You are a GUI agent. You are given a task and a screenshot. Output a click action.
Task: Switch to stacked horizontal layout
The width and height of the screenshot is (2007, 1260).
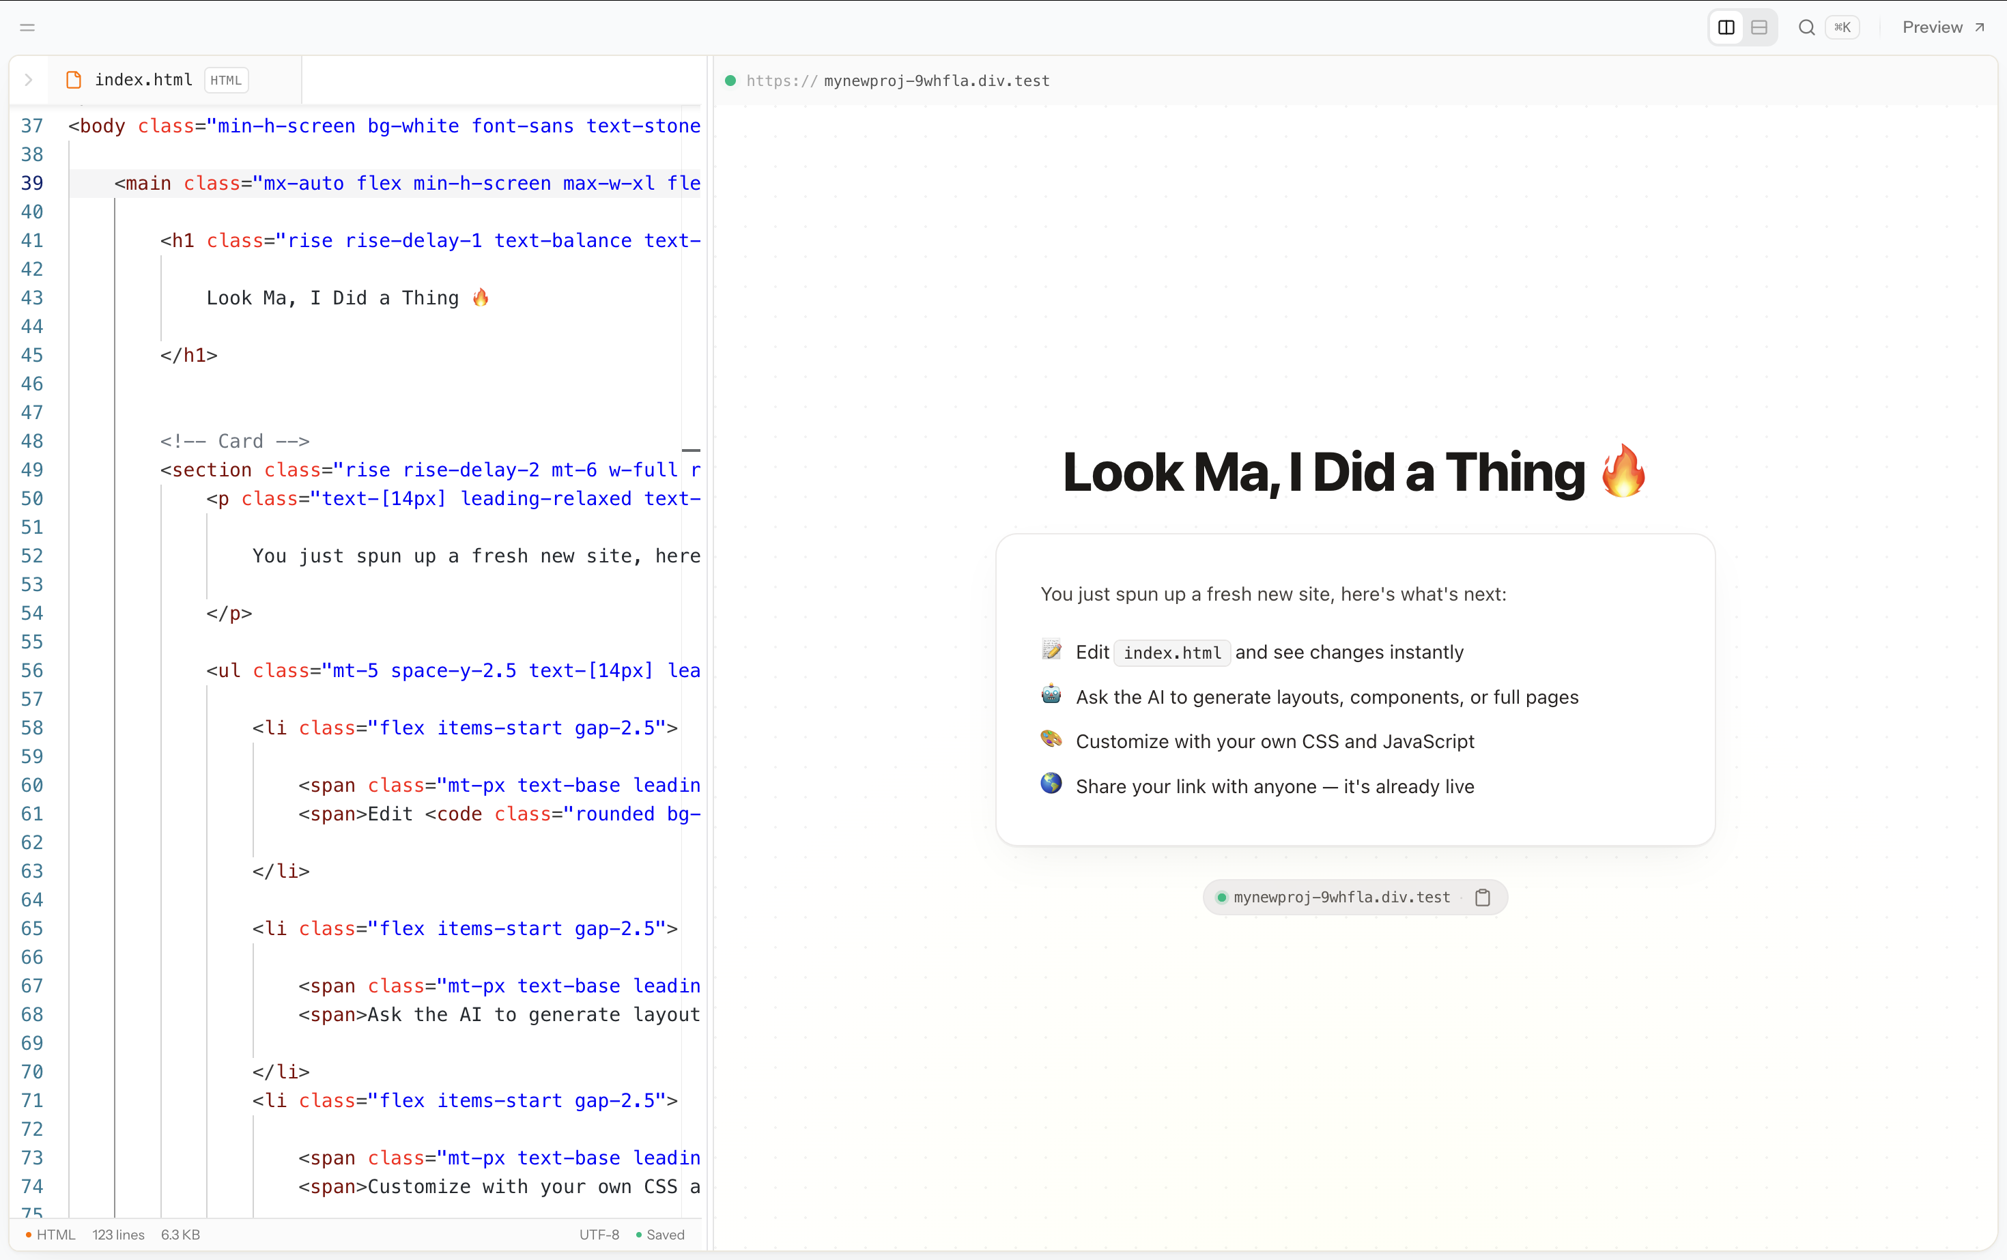(x=1759, y=27)
